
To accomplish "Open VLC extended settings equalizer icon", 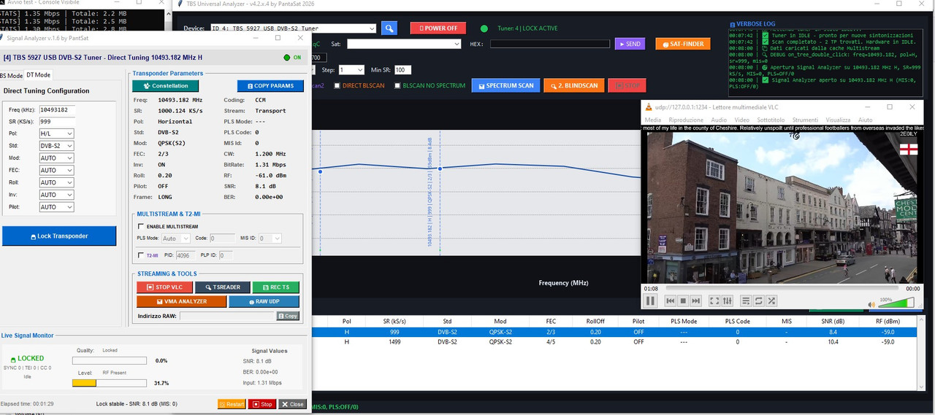I will pos(728,300).
